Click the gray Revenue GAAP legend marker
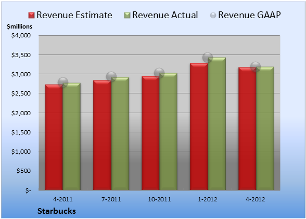Image resolution: width=306 pixels, height=219 pixels. pyautogui.click(x=213, y=16)
